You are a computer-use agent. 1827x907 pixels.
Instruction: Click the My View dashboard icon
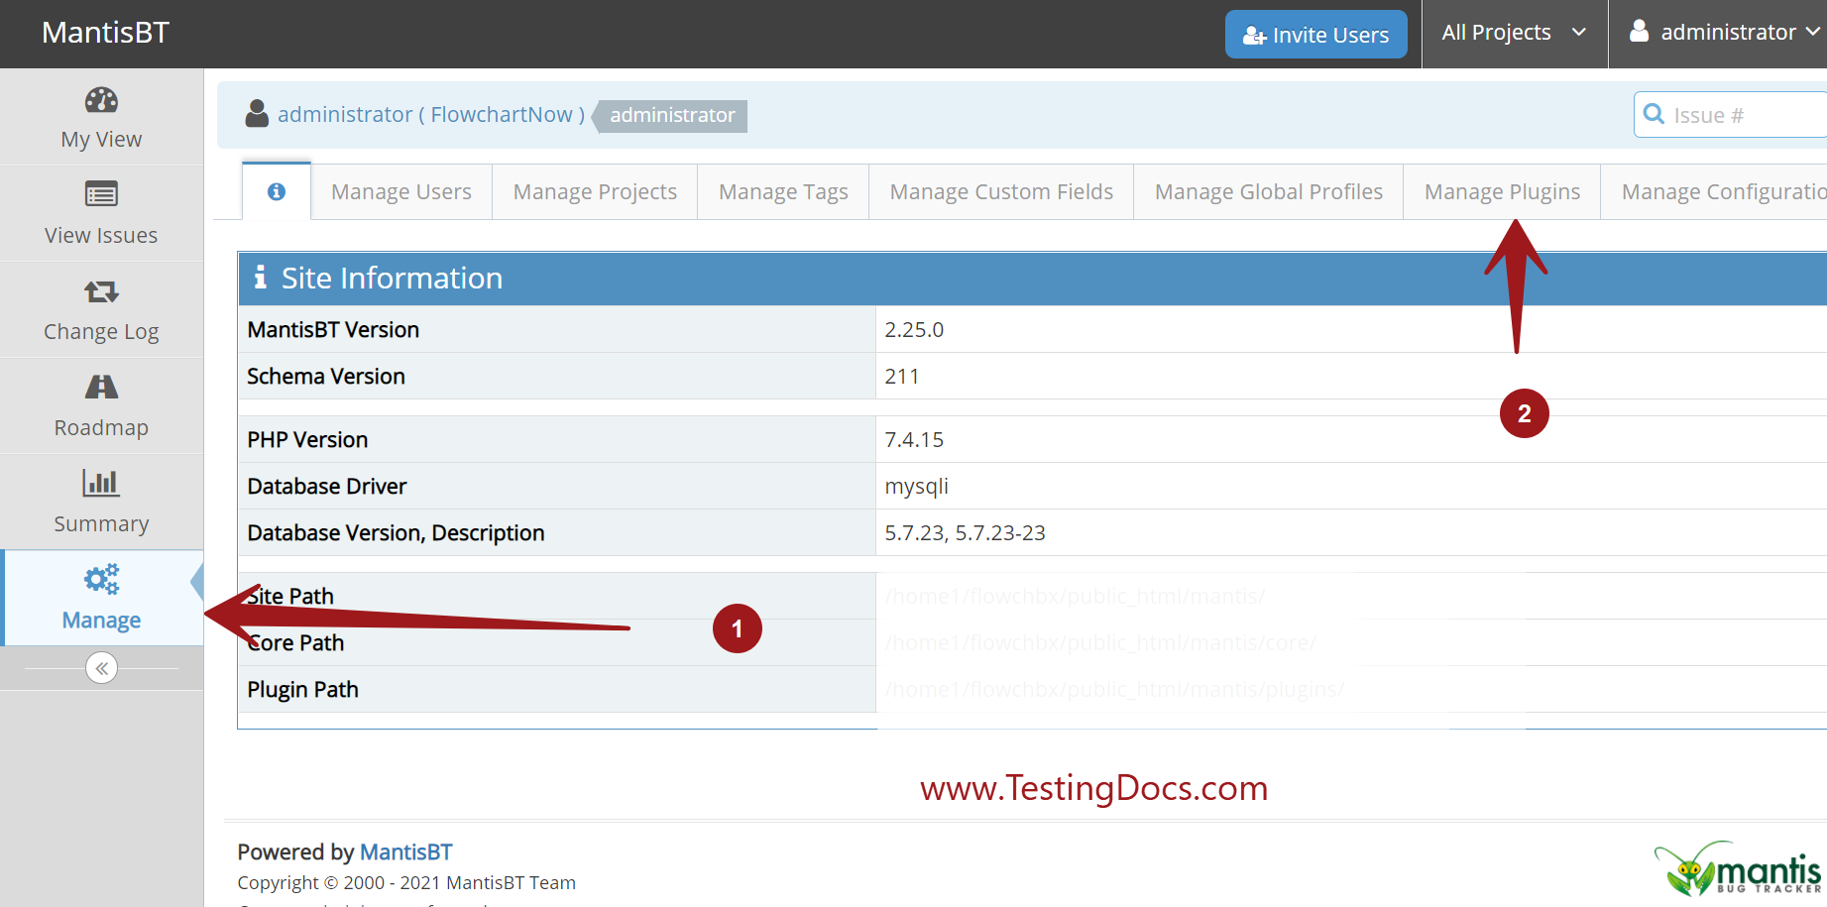pos(101,100)
